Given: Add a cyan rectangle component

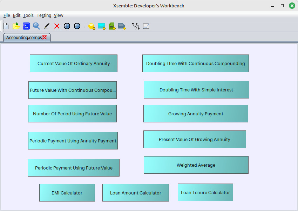Looking at the screenshot, I should click(101, 26).
